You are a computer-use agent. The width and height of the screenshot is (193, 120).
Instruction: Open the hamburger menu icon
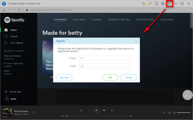169,4
